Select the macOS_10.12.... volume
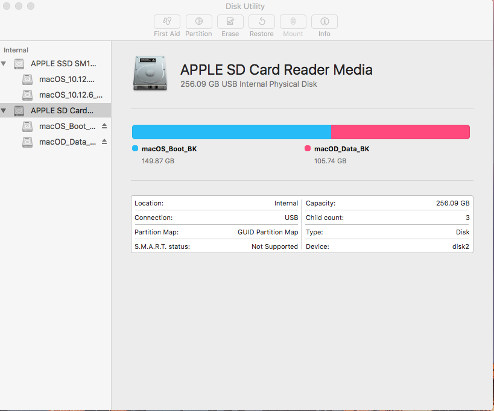Screen dimensions: 494x411 (x=55, y=80)
